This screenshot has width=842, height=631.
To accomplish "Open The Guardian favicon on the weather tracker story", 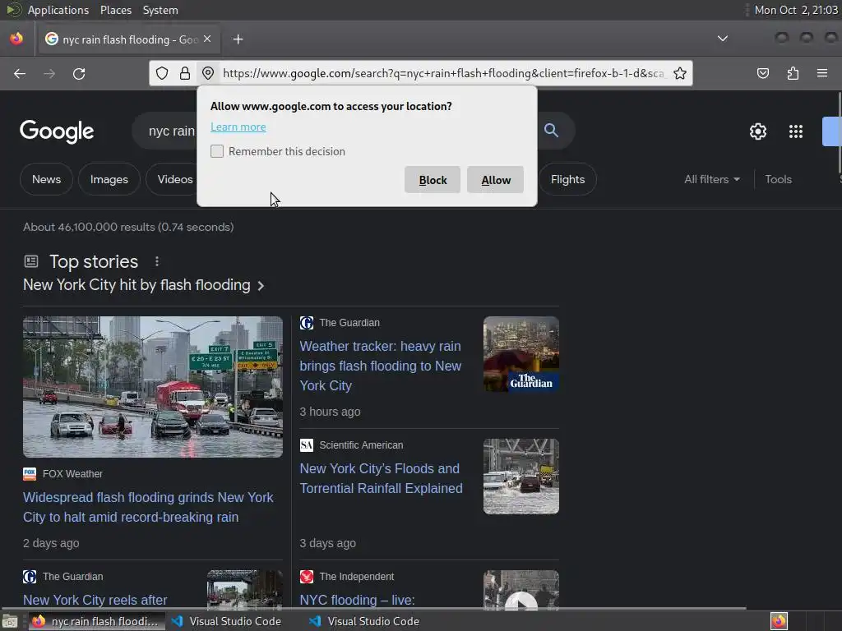I will click(x=307, y=323).
